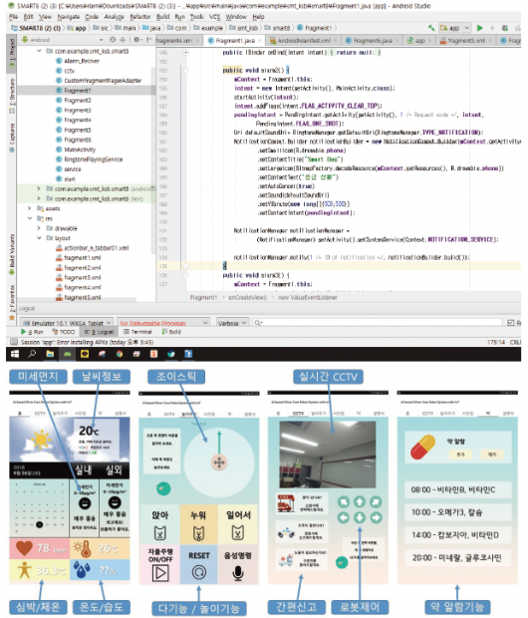Open the Windows Start menu
The height and width of the screenshot is (618, 528).
tap(15, 354)
